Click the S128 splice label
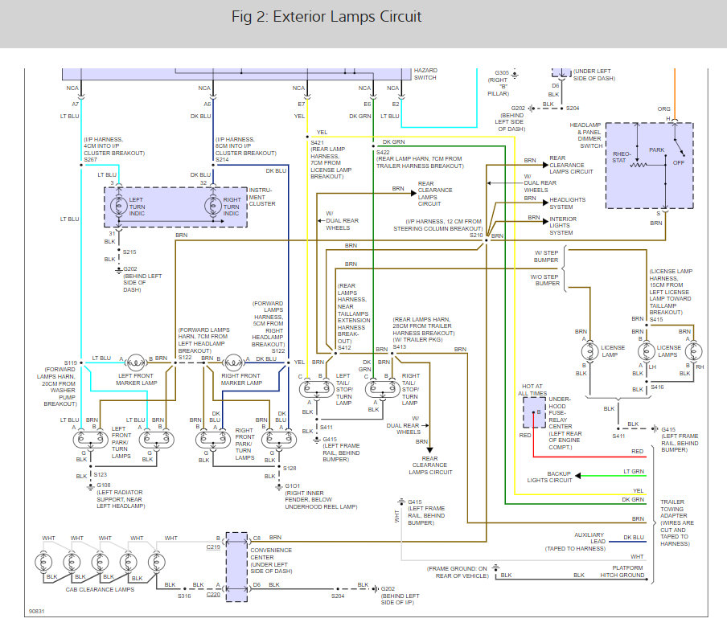Viewport: 727px width, 639px height. pyautogui.click(x=290, y=469)
